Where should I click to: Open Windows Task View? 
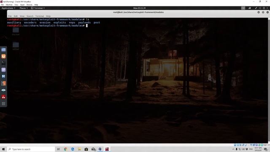click(59, 149)
